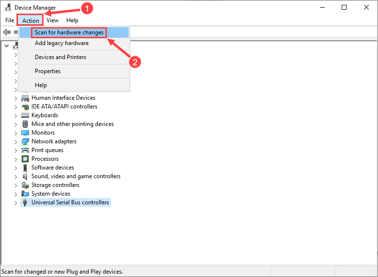Click the Storage controllers icon
The width and height of the screenshot is (378, 277).
point(25,185)
